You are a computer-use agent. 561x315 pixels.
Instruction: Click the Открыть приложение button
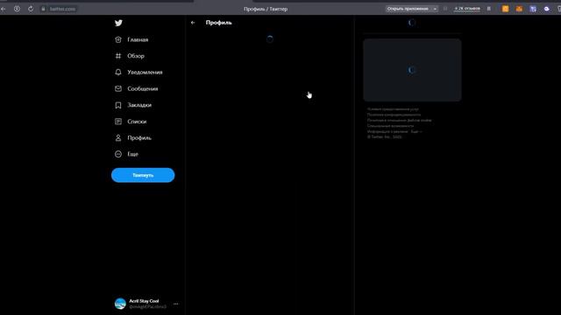408,9
